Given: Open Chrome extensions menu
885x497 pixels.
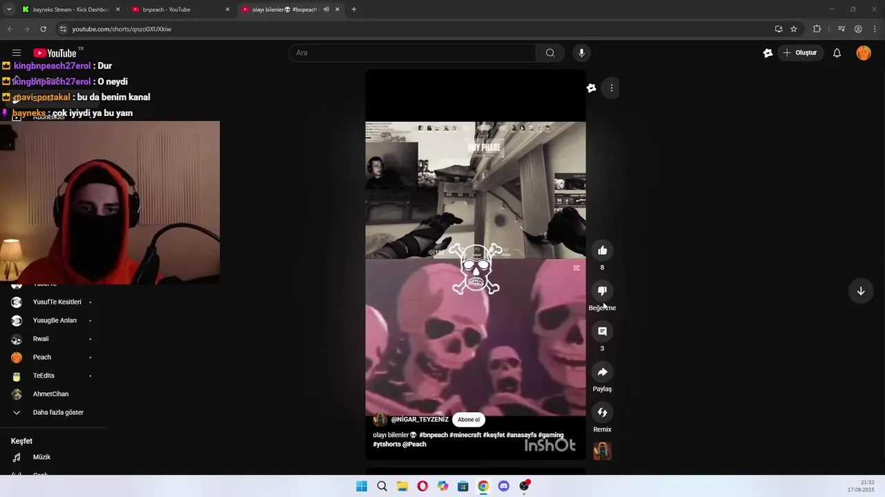Looking at the screenshot, I should pos(817,29).
